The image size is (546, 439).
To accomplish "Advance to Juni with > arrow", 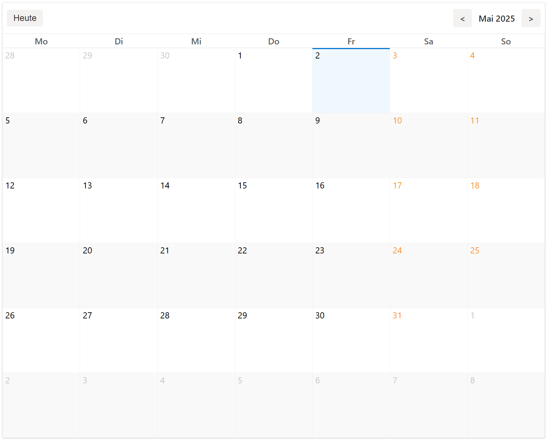I will [530, 18].
